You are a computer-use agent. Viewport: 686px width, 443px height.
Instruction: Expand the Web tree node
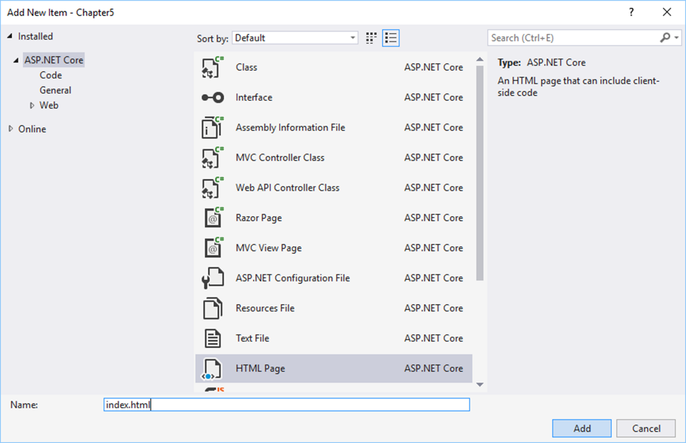point(32,105)
